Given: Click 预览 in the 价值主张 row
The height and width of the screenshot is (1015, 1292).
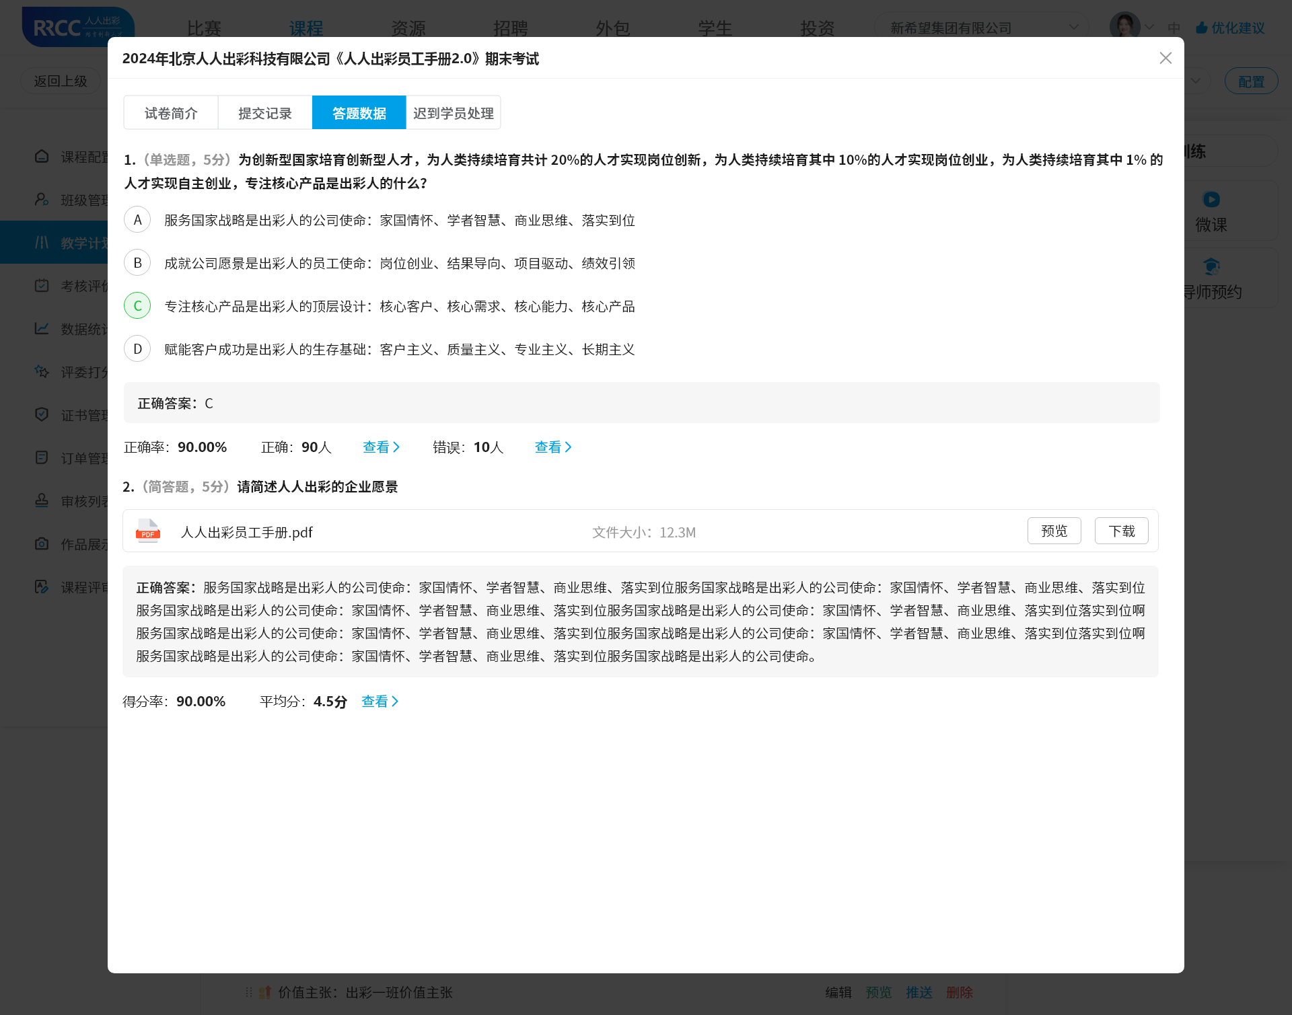Looking at the screenshot, I should (x=879, y=992).
